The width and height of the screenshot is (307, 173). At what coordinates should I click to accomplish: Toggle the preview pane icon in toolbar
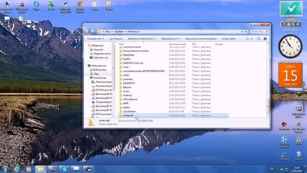(x=258, y=38)
